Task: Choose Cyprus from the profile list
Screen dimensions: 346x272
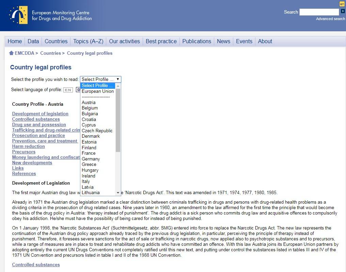Action: (98, 125)
